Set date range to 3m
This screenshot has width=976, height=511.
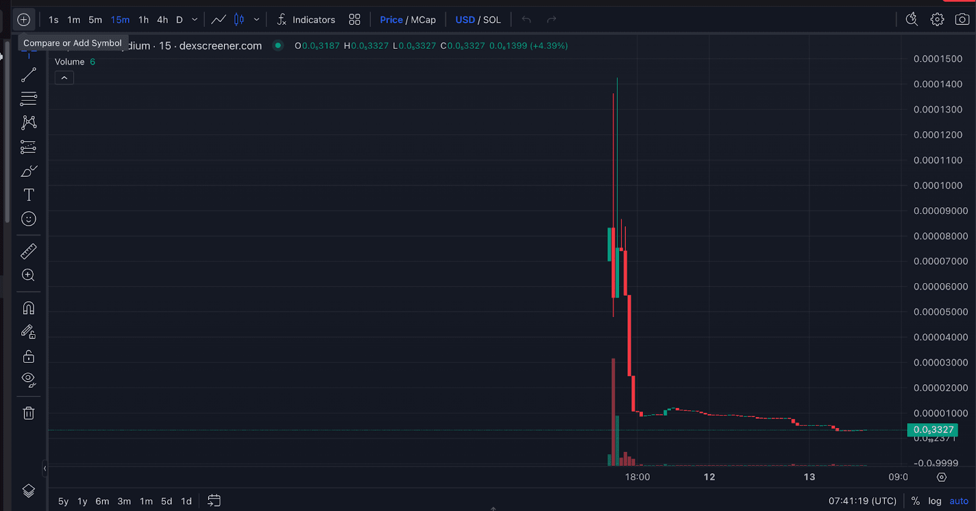pyautogui.click(x=124, y=501)
